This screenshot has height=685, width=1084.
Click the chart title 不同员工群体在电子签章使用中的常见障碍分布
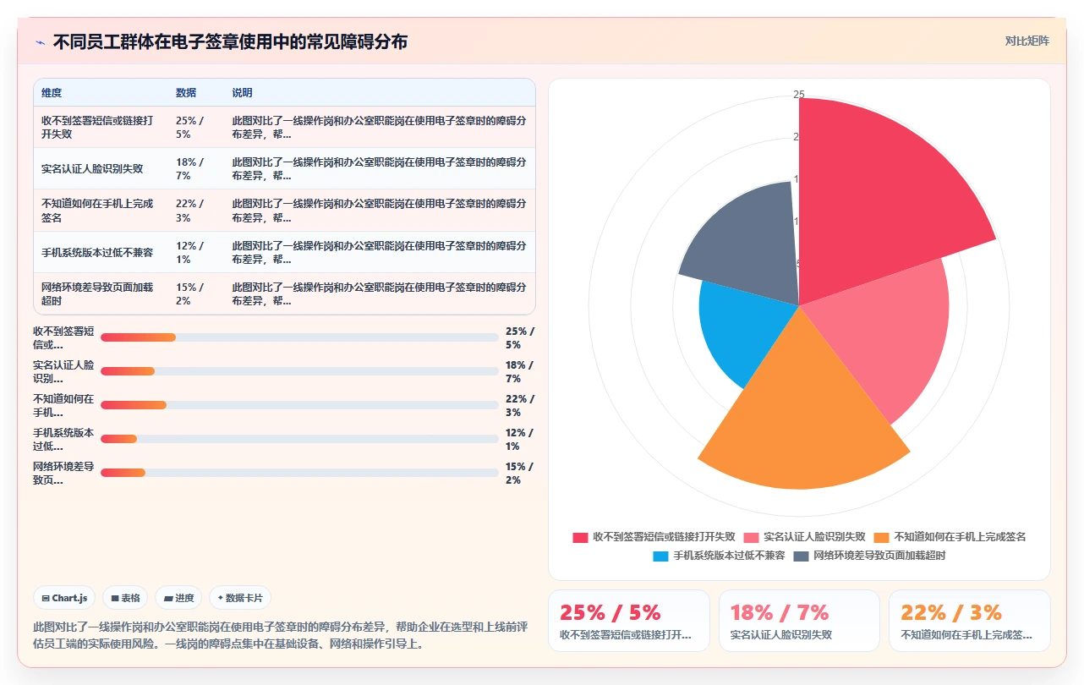pos(230,41)
